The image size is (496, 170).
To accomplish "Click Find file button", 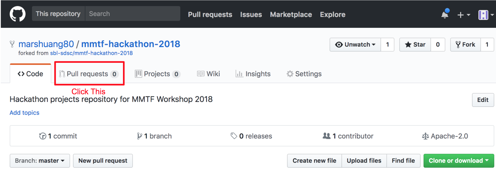I will 403,161.
